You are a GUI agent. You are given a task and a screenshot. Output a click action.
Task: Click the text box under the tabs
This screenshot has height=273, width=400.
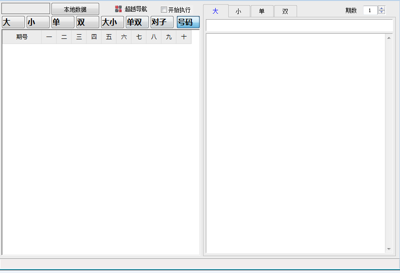299,25
